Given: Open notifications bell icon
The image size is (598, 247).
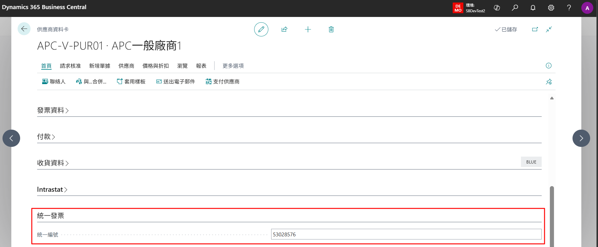Looking at the screenshot, I should click(533, 8).
